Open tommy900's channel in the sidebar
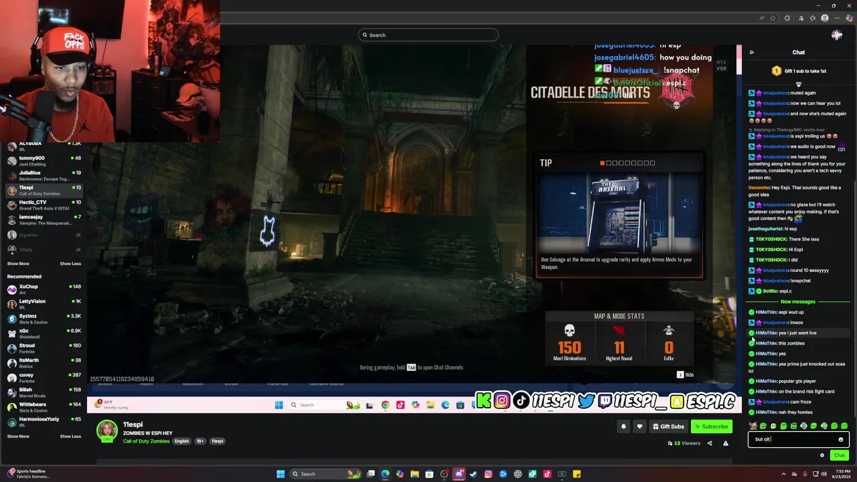The image size is (857, 482). pyautogui.click(x=44, y=161)
